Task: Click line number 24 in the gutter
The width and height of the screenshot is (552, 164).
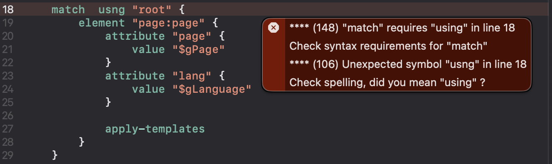Action: pyautogui.click(x=8, y=89)
